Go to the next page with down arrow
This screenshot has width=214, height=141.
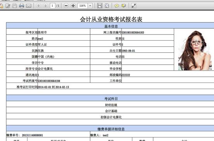[45, 6]
